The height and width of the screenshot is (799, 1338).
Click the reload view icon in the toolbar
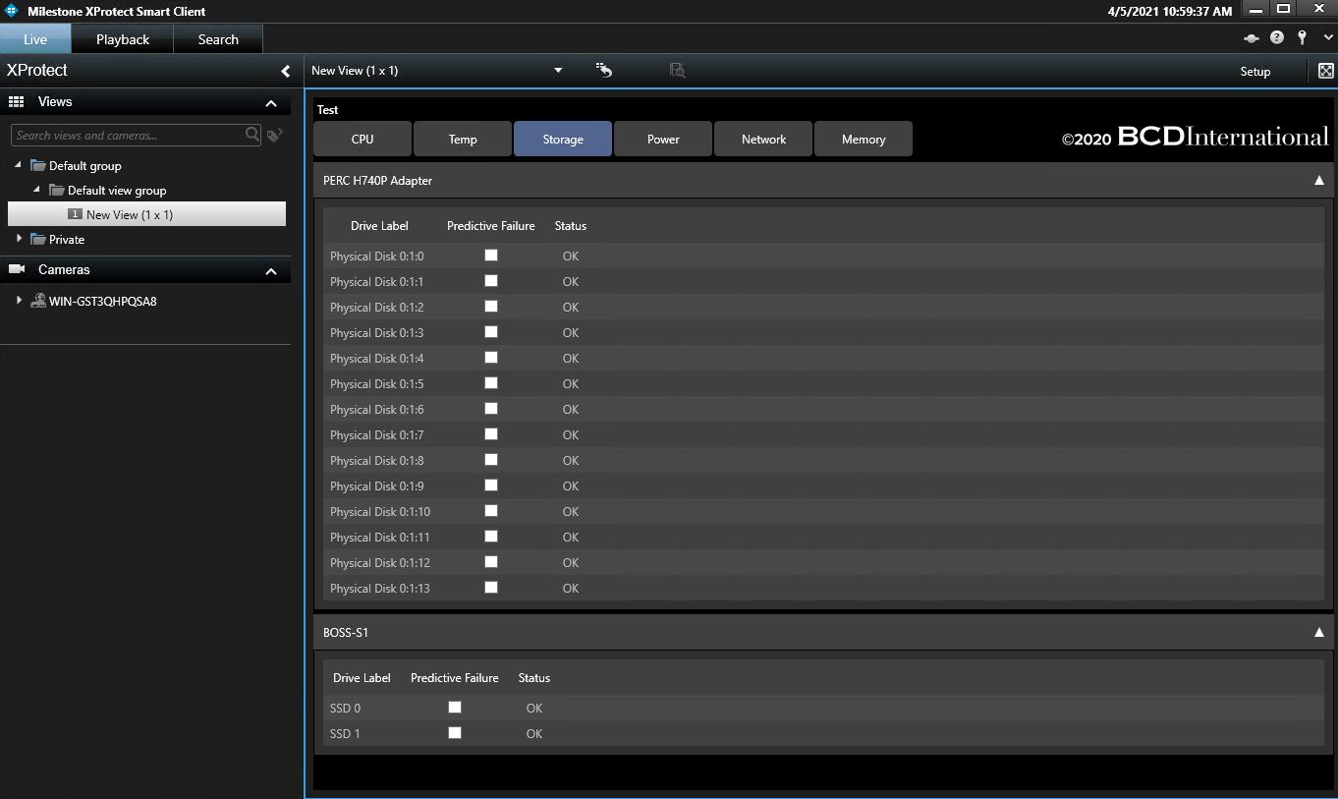pos(604,71)
